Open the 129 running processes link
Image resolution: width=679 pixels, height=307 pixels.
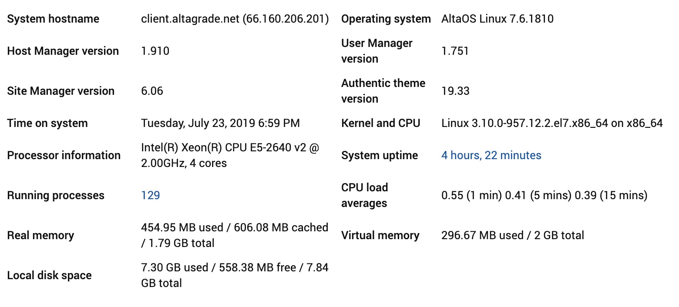(x=151, y=195)
